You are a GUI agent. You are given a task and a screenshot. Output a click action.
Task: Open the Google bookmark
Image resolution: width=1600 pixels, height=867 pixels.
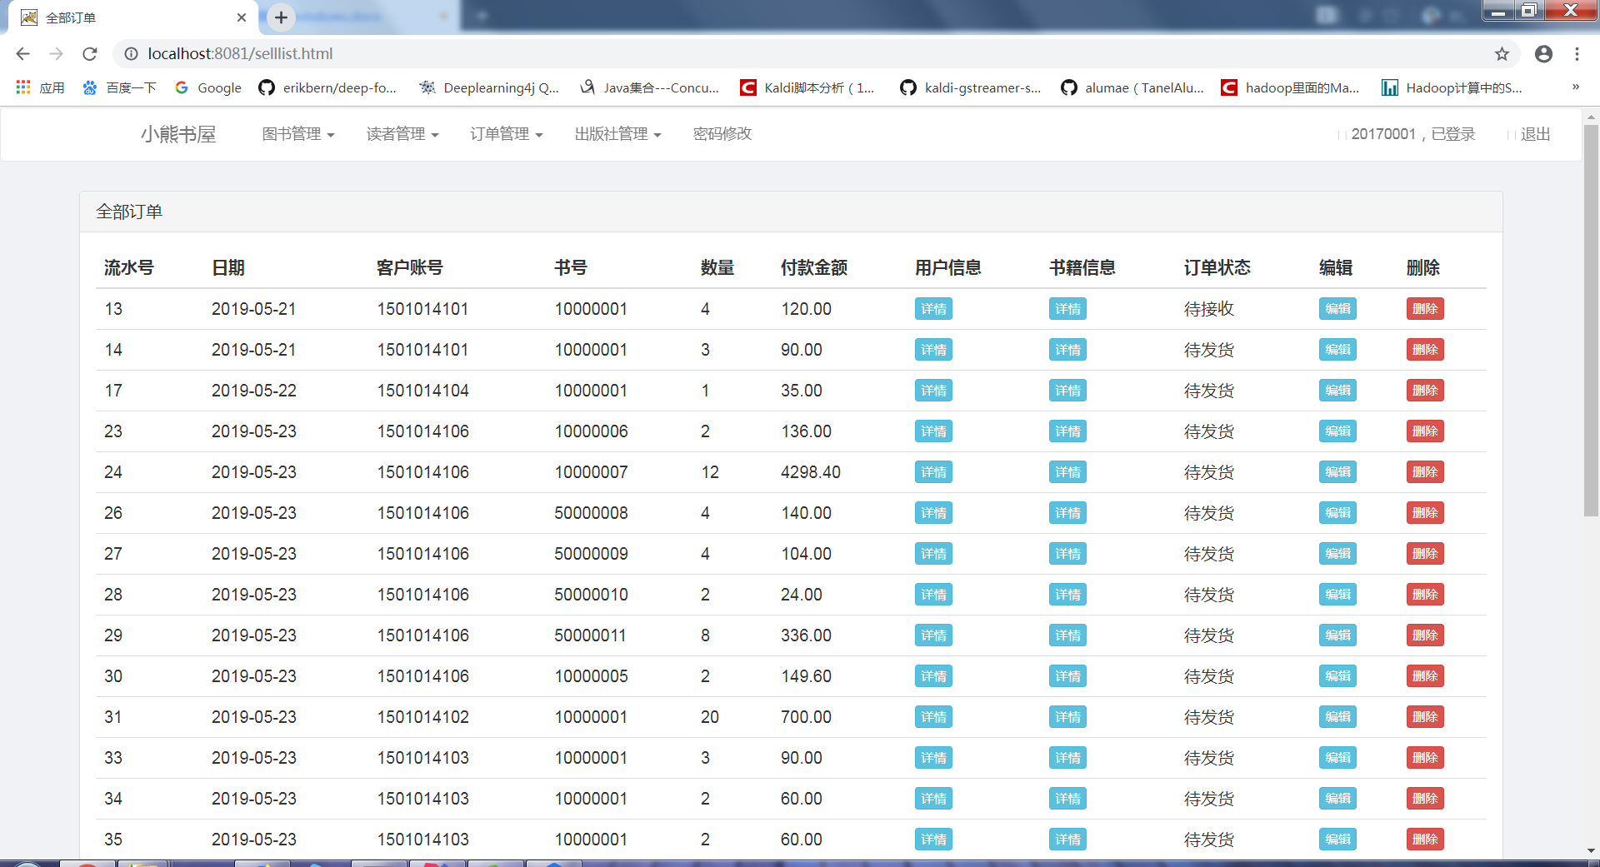coord(208,87)
